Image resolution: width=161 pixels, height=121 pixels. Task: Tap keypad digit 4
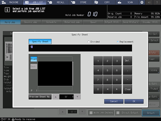(x=98, y=70)
